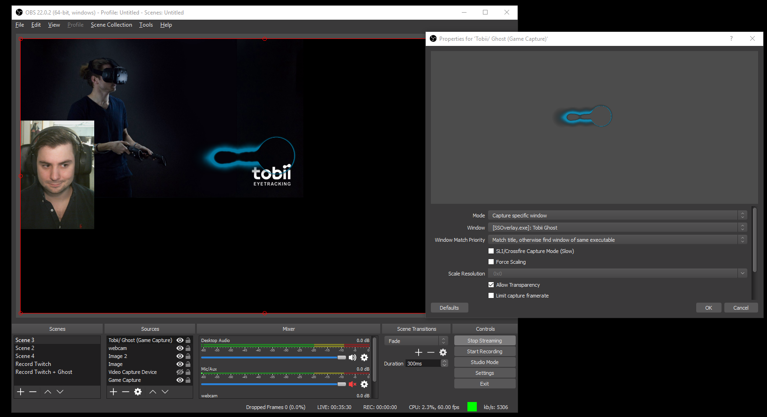Image resolution: width=767 pixels, height=417 pixels.
Task: Click Stop Streaming button
Action: pyautogui.click(x=485, y=341)
